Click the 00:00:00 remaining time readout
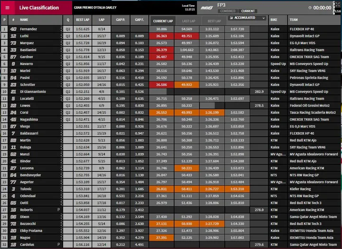The height and width of the screenshot is (249, 342). click(322, 8)
